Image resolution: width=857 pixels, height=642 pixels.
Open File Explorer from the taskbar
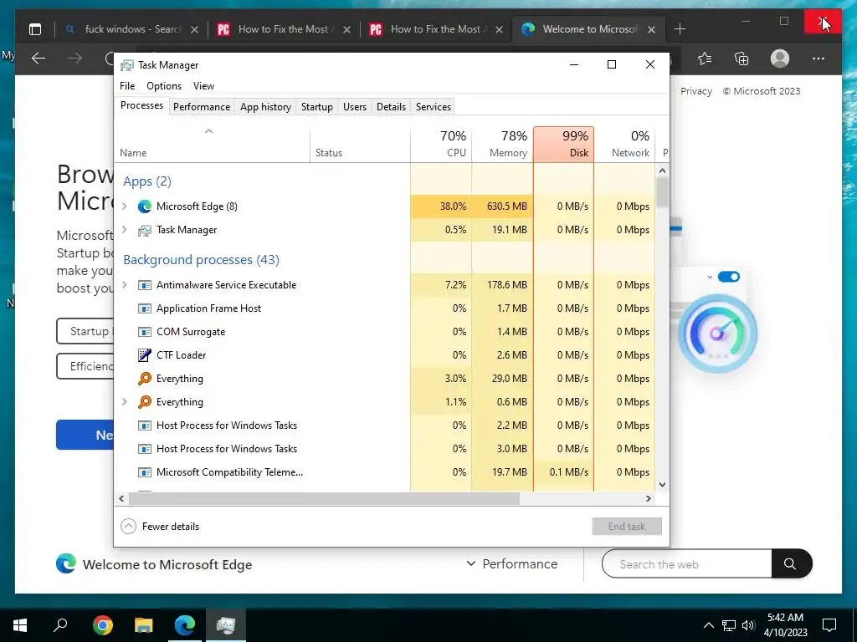(144, 625)
